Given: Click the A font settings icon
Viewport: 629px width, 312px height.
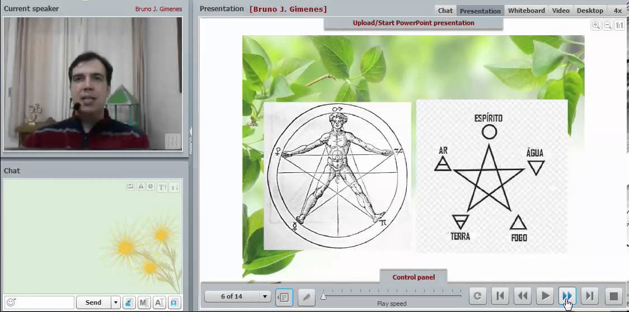Looking at the screenshot, I should (159, 302).
